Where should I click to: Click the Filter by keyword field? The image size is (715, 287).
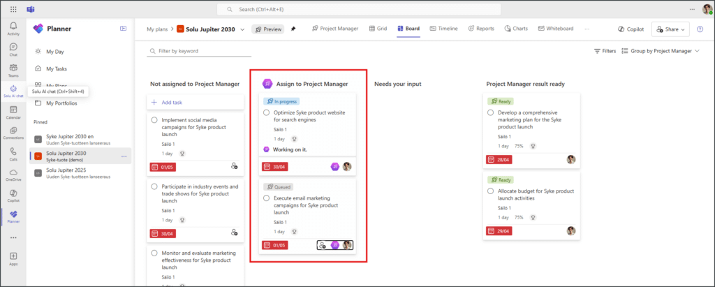[199, 52]
